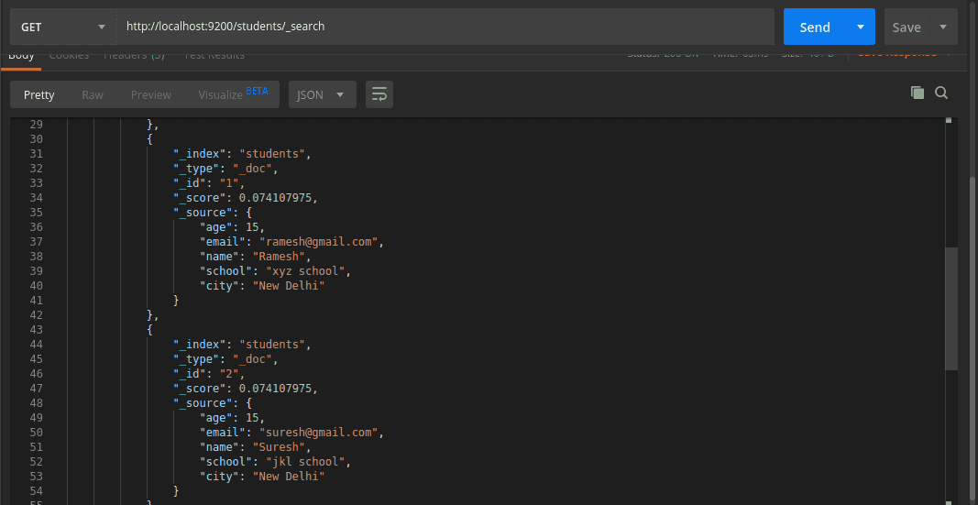
Task: Click the wrap lines icon
Action: 379,94
